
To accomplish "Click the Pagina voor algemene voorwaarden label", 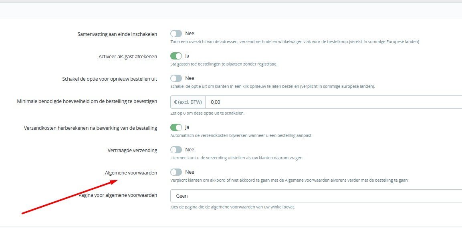I will 118,195.
